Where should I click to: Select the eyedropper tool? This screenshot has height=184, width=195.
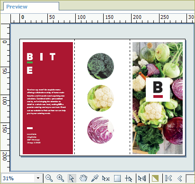[95, 178]
